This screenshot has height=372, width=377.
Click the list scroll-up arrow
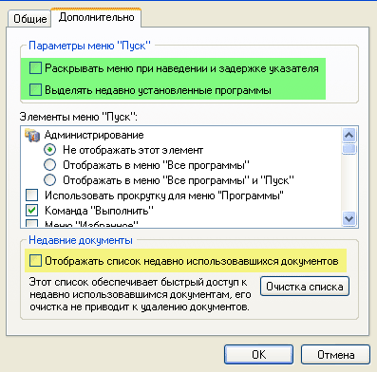(349, 136)
